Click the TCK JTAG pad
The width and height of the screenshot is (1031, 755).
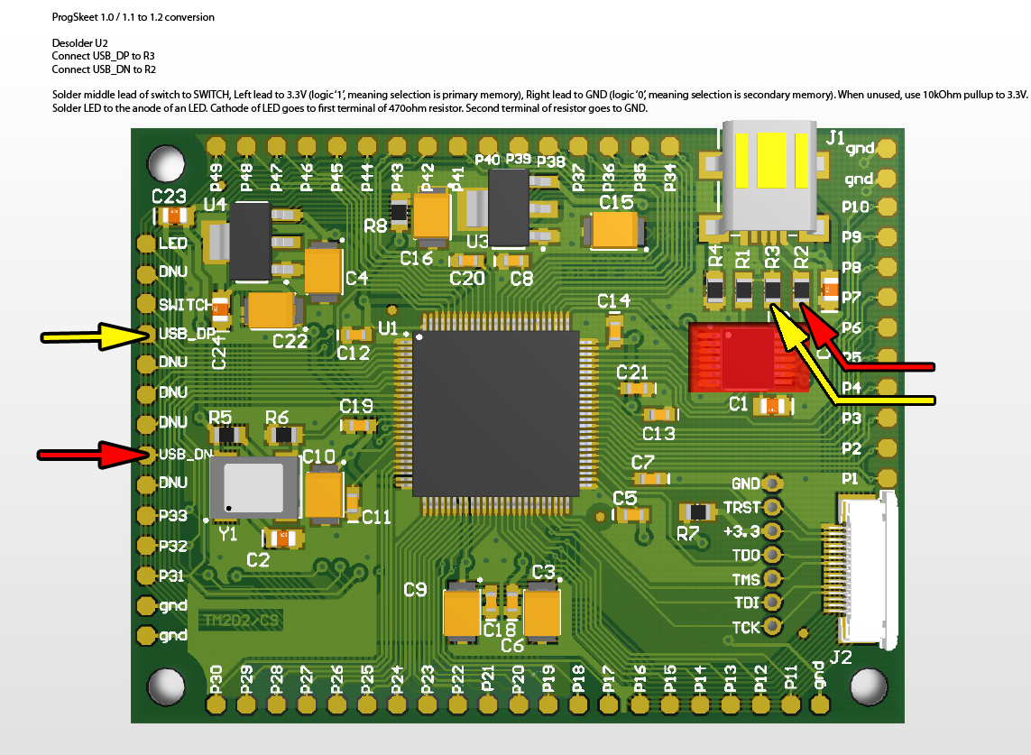pyautogui.click(x=772, y=627)
